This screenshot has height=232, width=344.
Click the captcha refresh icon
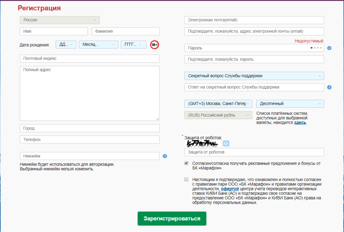226,143
